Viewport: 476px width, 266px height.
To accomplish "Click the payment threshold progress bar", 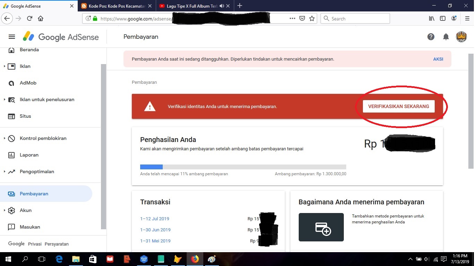I will click(243, 167).
